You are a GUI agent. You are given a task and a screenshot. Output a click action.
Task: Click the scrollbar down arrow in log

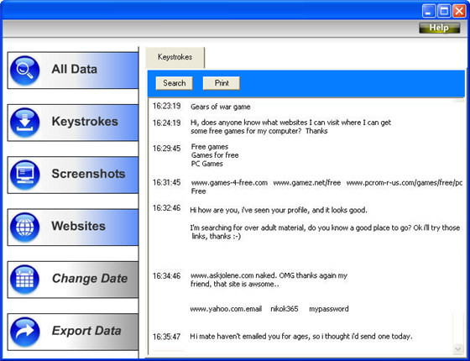[457, 349]
